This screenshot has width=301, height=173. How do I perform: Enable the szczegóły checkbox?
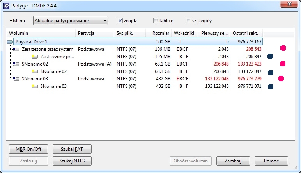(x=188, y=21)
